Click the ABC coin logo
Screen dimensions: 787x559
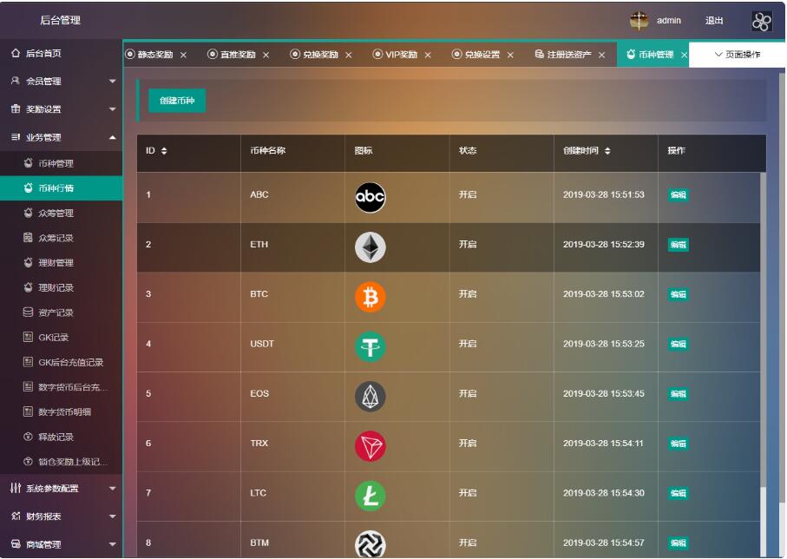371,197
